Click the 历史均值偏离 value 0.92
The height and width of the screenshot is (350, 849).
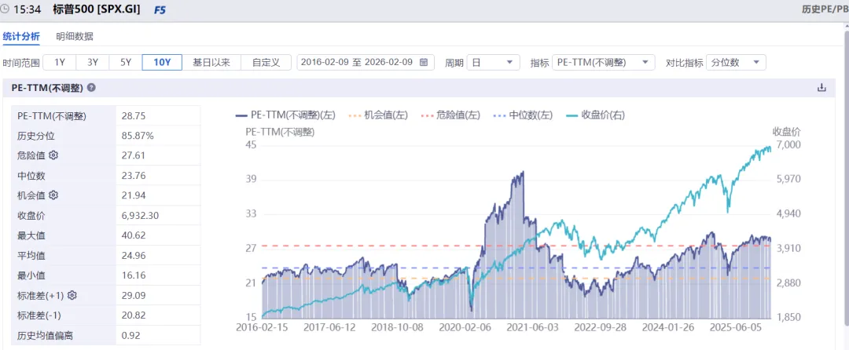click(131, 335)
